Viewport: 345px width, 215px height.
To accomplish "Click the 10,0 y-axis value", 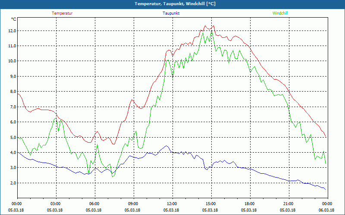I will click(x=12, y=61).
